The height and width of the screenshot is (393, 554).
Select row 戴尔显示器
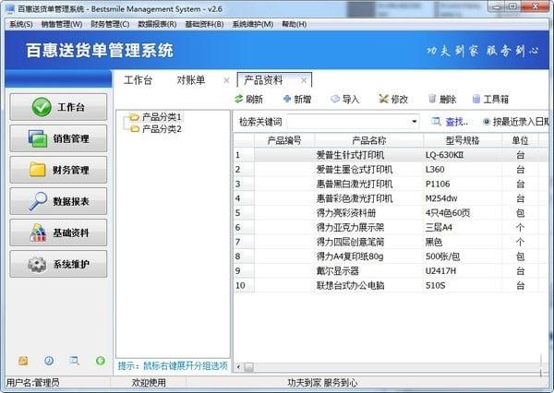[391, 271]
